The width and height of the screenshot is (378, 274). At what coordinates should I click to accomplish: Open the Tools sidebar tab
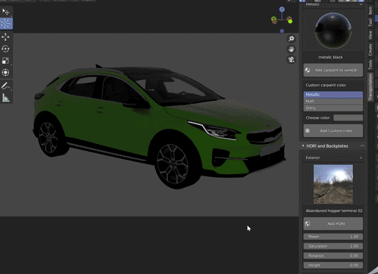370,65
